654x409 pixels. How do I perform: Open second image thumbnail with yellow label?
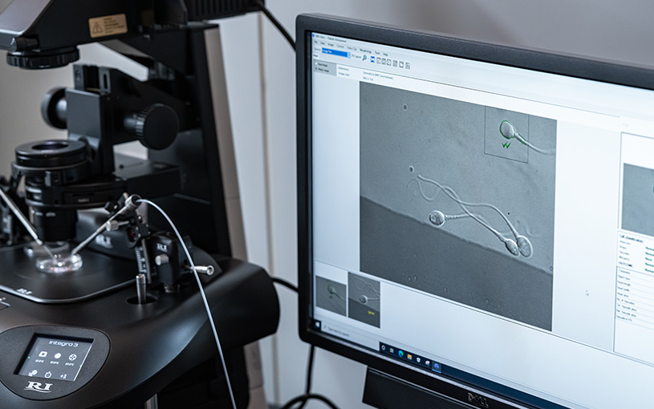coord(364,300)
